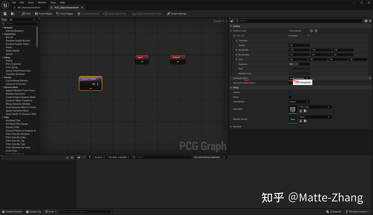The width and height of the screenshot is (373, 215).
Task: Open the Tools menu
Action: point(53,2)
